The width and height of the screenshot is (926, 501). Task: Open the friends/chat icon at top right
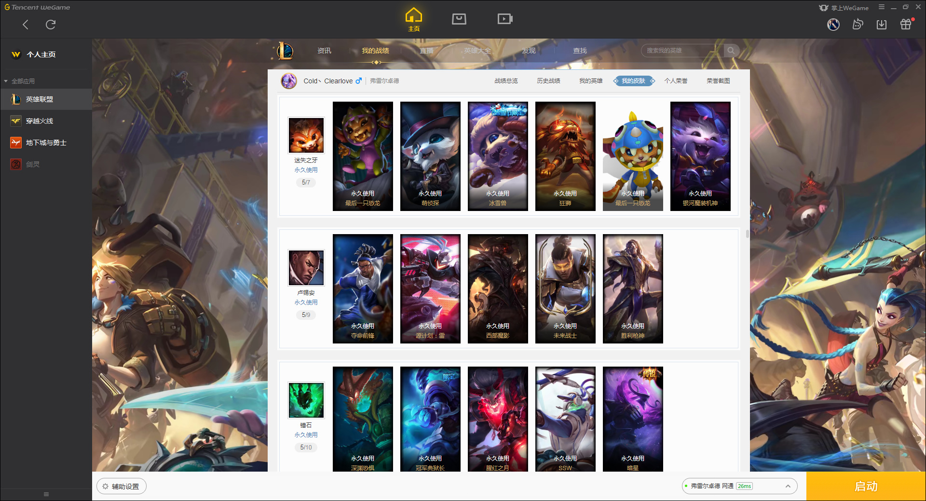pos(858,24)
